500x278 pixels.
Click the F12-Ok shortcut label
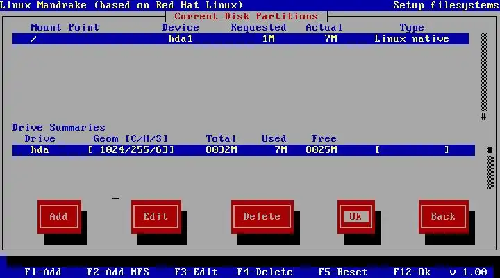point(412,272)
